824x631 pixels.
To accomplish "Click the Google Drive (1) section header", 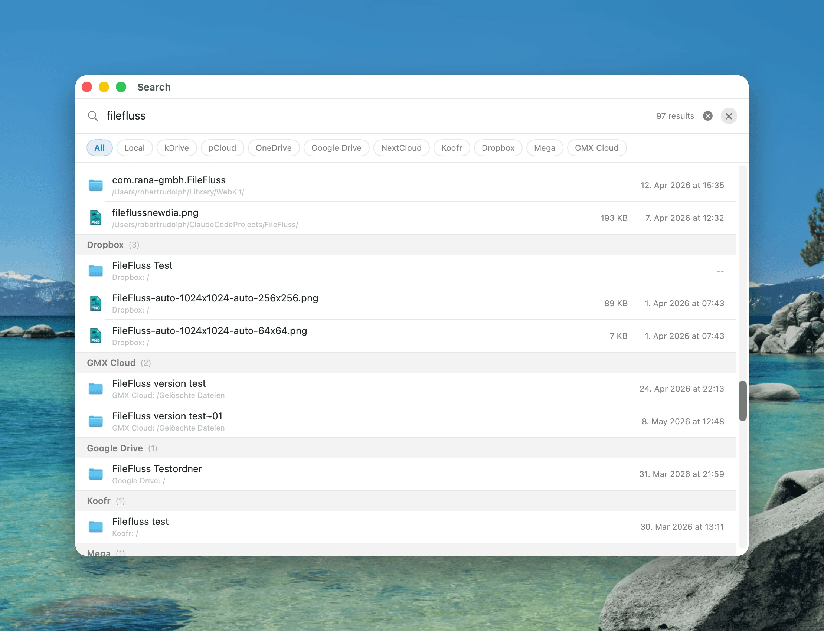I will 406,448.
